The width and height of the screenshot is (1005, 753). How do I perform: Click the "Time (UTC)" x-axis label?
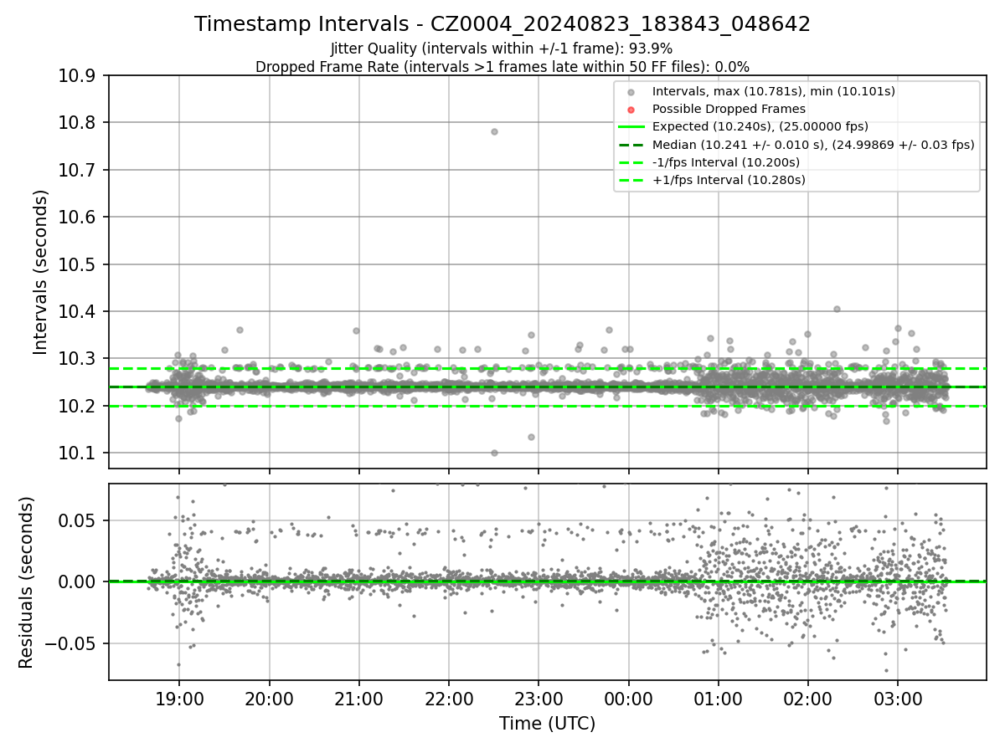[x=548, y=724]
